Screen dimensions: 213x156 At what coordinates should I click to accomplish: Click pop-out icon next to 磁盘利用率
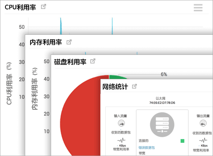tap(93, 61)
